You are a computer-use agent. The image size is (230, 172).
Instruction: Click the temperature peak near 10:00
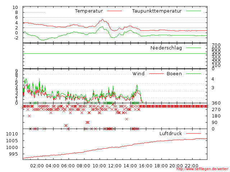(102, 19)
